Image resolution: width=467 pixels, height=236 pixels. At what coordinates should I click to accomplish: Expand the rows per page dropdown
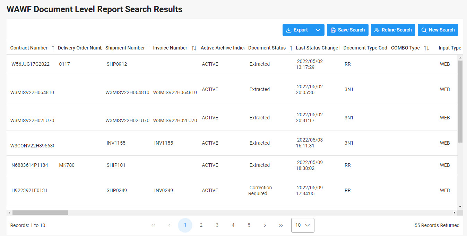pyautogui.click(x=303, y=225)
